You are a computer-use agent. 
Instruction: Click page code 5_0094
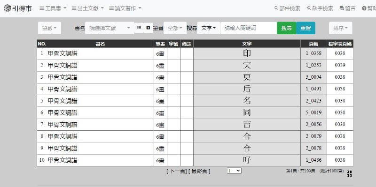(313, 77)
